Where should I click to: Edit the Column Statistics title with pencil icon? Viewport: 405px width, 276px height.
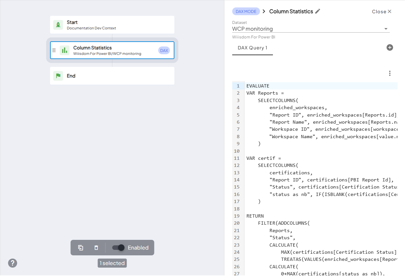tap(318, 11)
